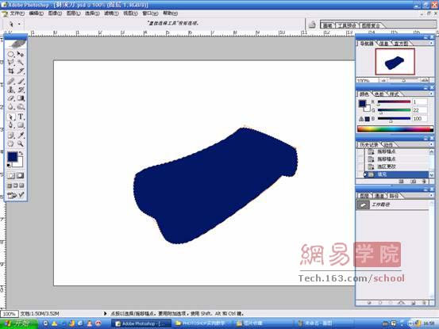439x329 pixels.
Task: Select the Eraser tool
Action: (x=11, y=98)
